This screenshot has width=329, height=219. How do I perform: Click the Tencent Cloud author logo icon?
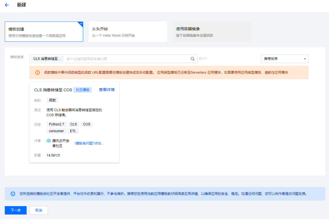[49, 141]
